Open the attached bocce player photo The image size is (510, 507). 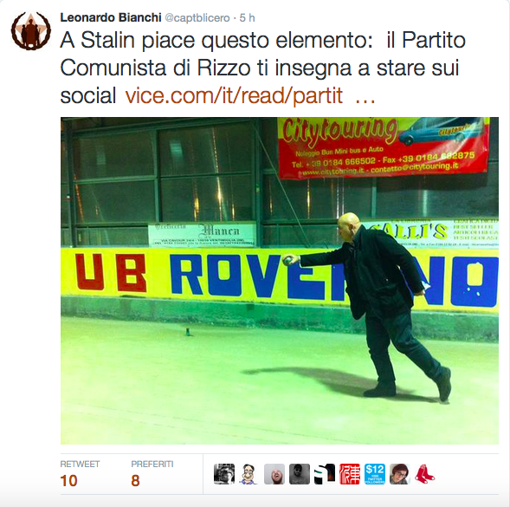[280, 281]
